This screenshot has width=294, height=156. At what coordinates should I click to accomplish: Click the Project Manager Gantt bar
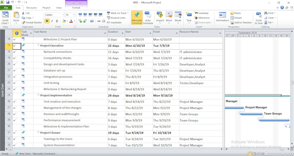tap(234, 108)
